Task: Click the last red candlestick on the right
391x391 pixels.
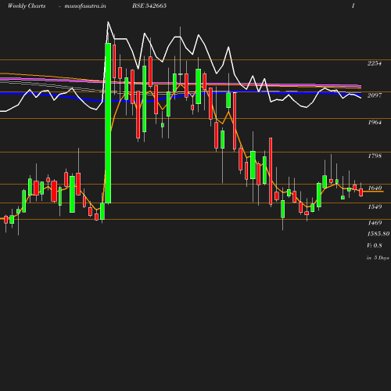Action: click(361, 192)
